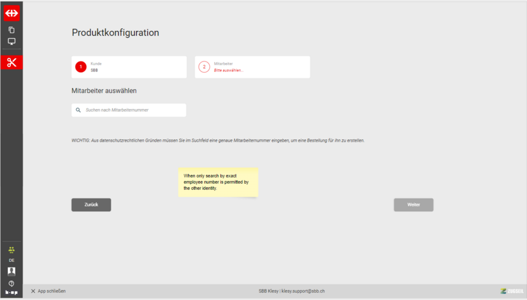Click App schließen in the footer

(x=48, y=291)
